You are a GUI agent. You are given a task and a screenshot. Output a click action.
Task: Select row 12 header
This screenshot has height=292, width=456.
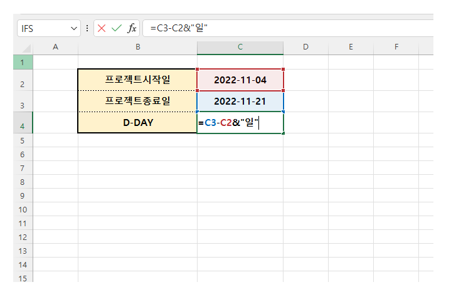[23, 237]
